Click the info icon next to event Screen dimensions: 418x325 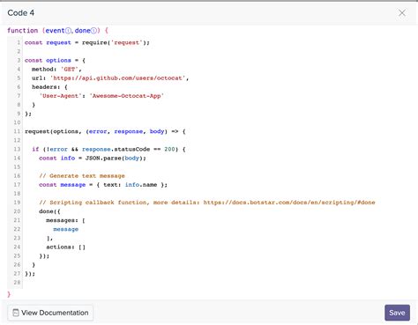[68, 31]
